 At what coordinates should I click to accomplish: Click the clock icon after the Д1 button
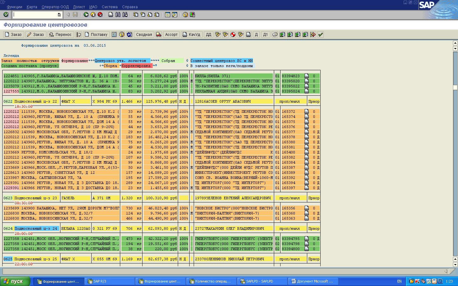[275, 35]
